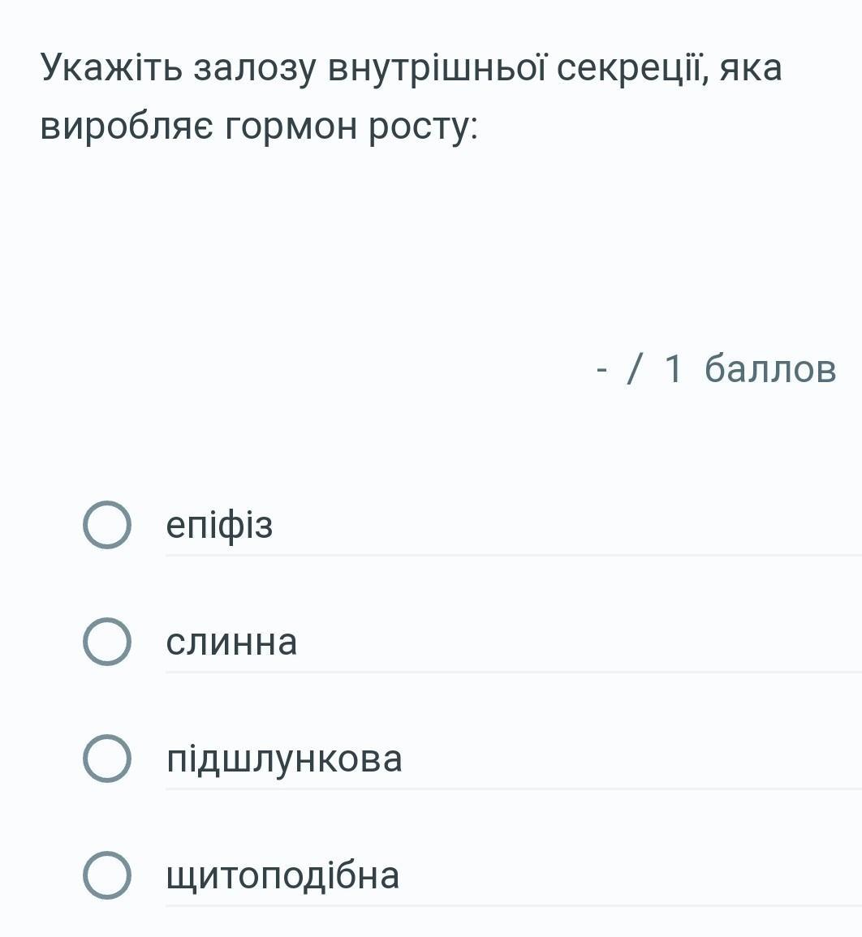This screenshot has height=937, width=862.
Task: Click the епіфіз answer label text
Action: 219,527
